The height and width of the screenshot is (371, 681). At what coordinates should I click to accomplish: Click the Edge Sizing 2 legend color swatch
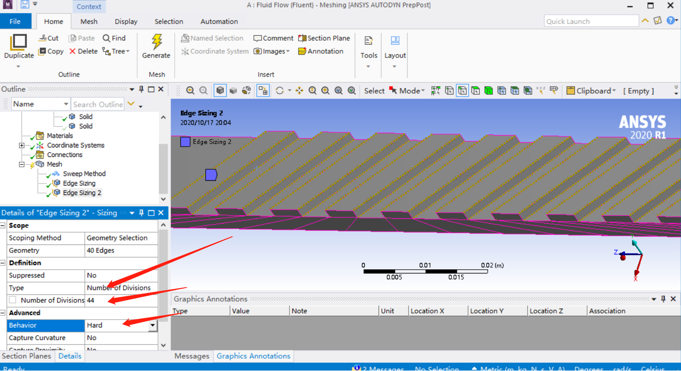click(185, 142)
